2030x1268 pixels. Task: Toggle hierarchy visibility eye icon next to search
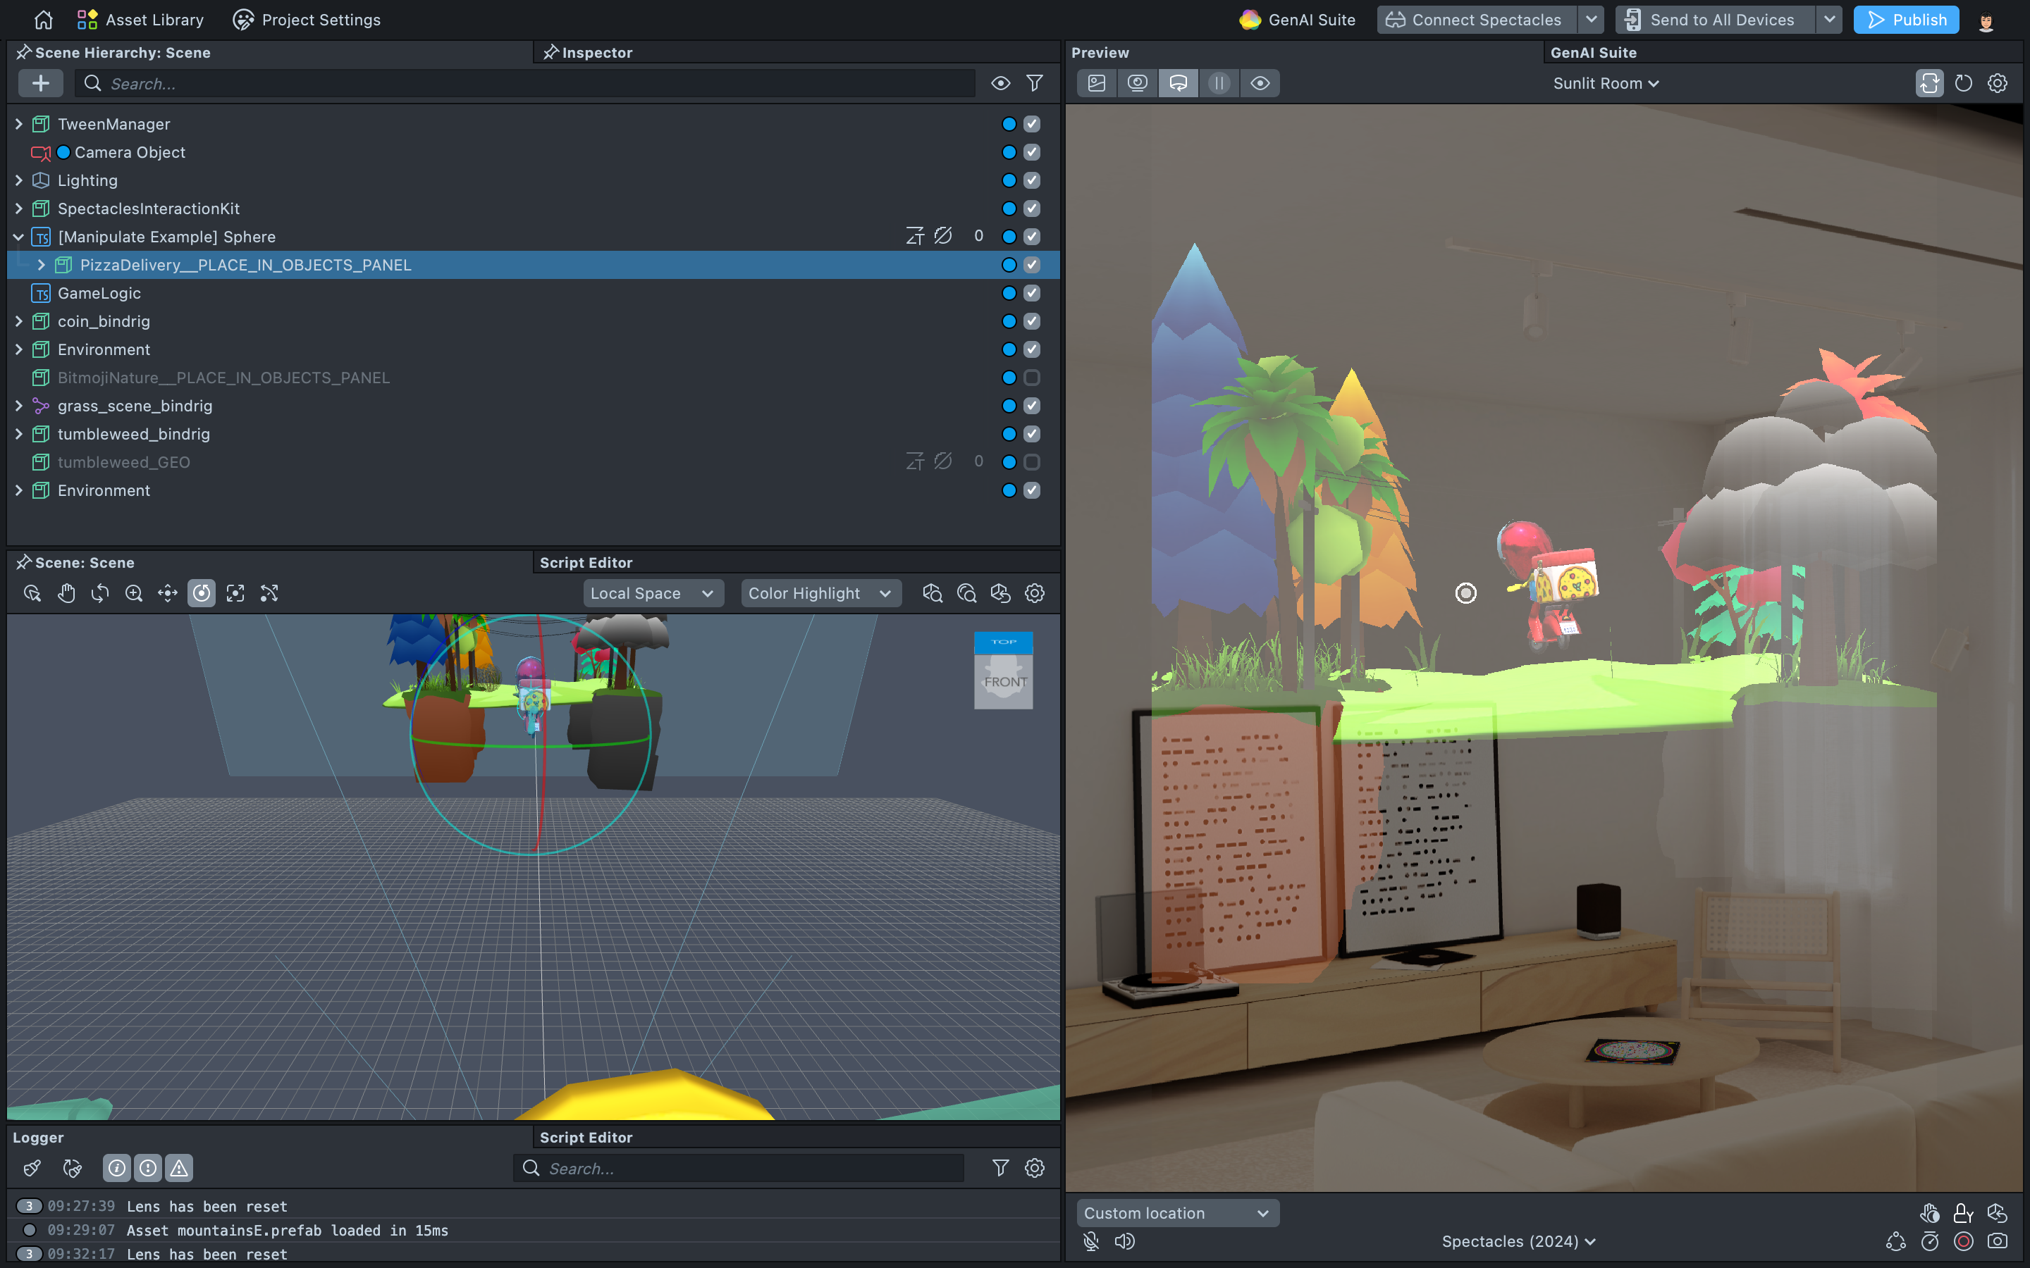click(1000, 83)
